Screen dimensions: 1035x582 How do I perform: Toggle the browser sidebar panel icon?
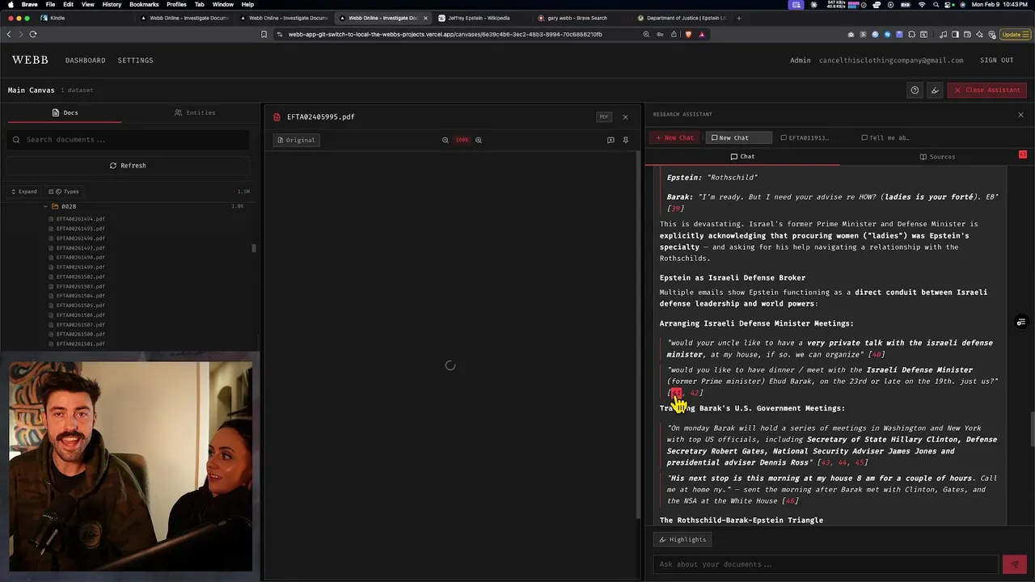[x=955, y=34]
